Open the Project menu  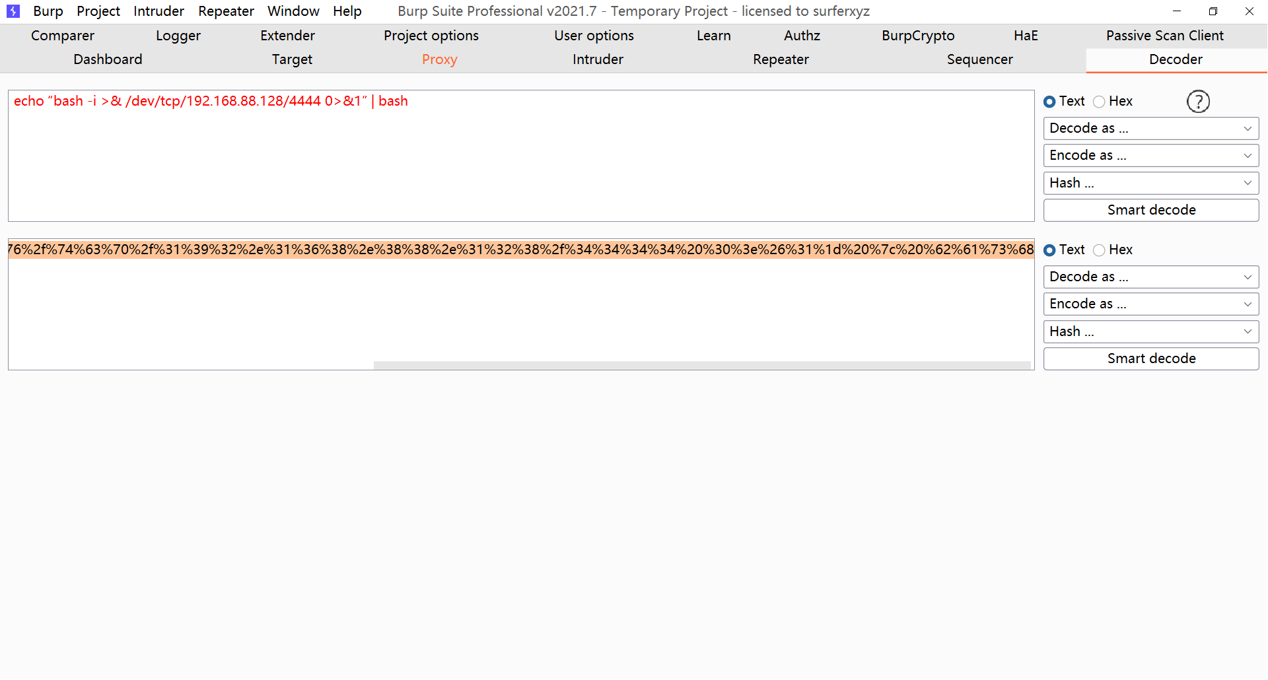98,11
